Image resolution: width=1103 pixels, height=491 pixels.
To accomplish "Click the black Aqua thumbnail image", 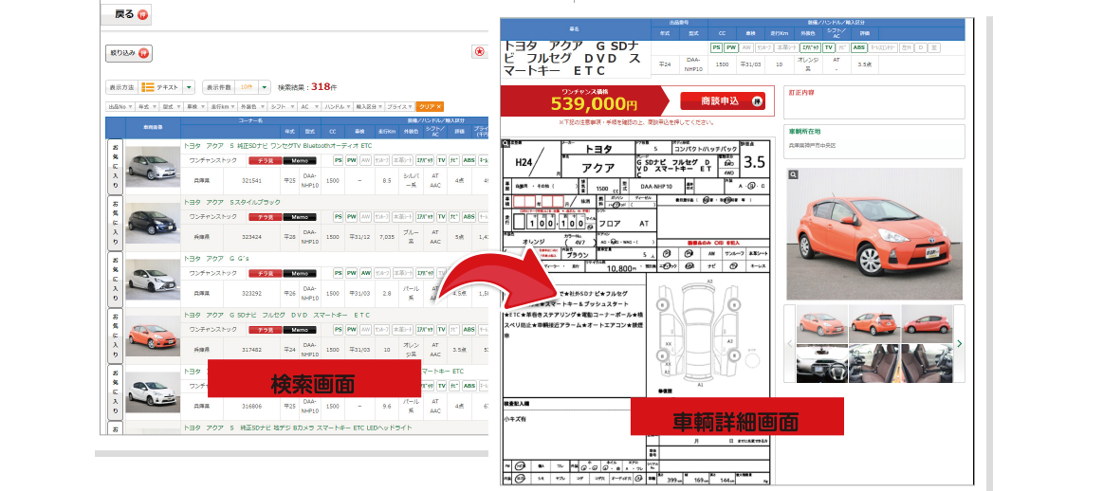I will [x=153, y=223].
